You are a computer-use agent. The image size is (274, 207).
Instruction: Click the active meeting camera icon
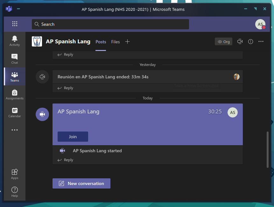click(x=42, y=114)
